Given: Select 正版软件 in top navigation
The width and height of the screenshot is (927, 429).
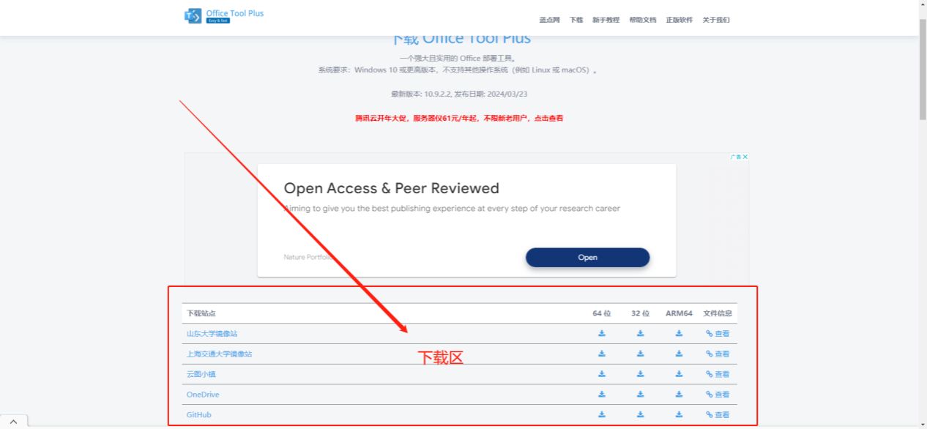Looking at the screenshot, I should pyautogui.click(x=680, y=20).
